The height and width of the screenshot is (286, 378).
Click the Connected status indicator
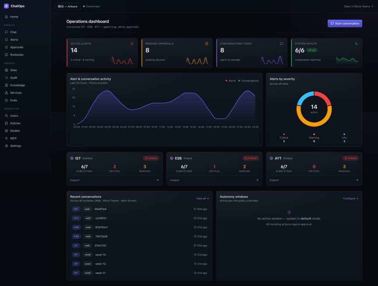coord(91,7)
